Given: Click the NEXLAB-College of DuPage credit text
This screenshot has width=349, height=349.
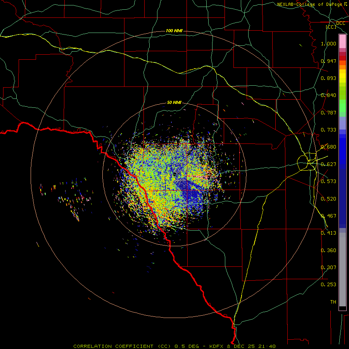Looking at the screenshot, I should pos(309,4).
